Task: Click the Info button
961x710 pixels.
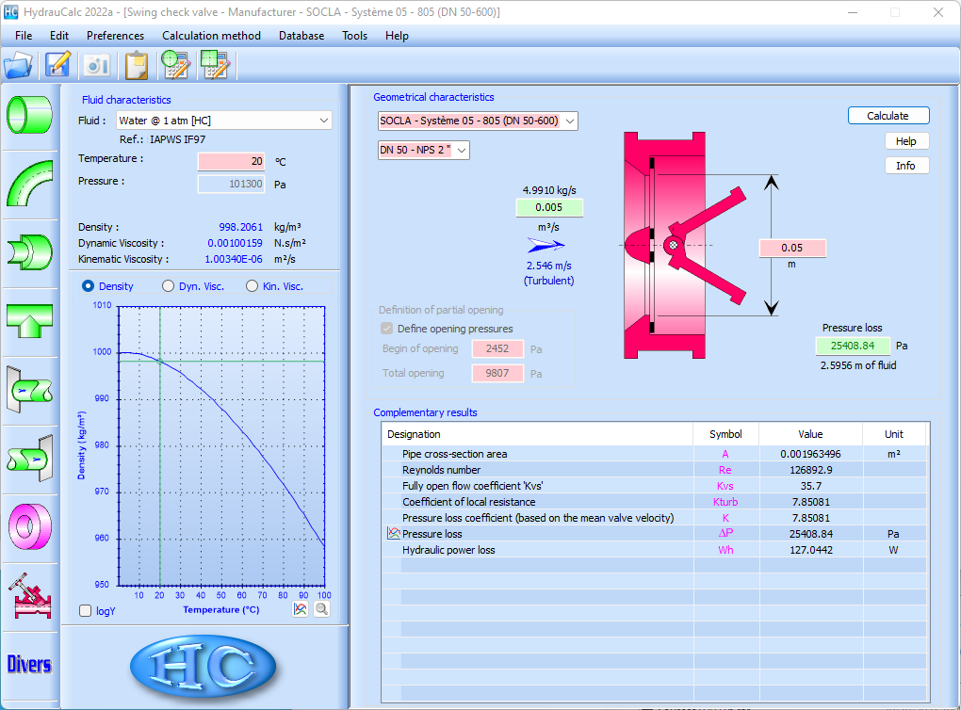Action: click(906, 166)
